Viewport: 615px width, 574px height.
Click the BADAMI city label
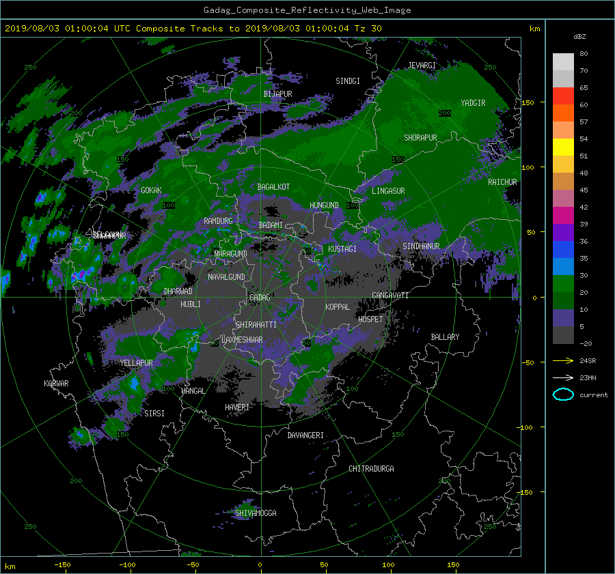pos(271,225)
